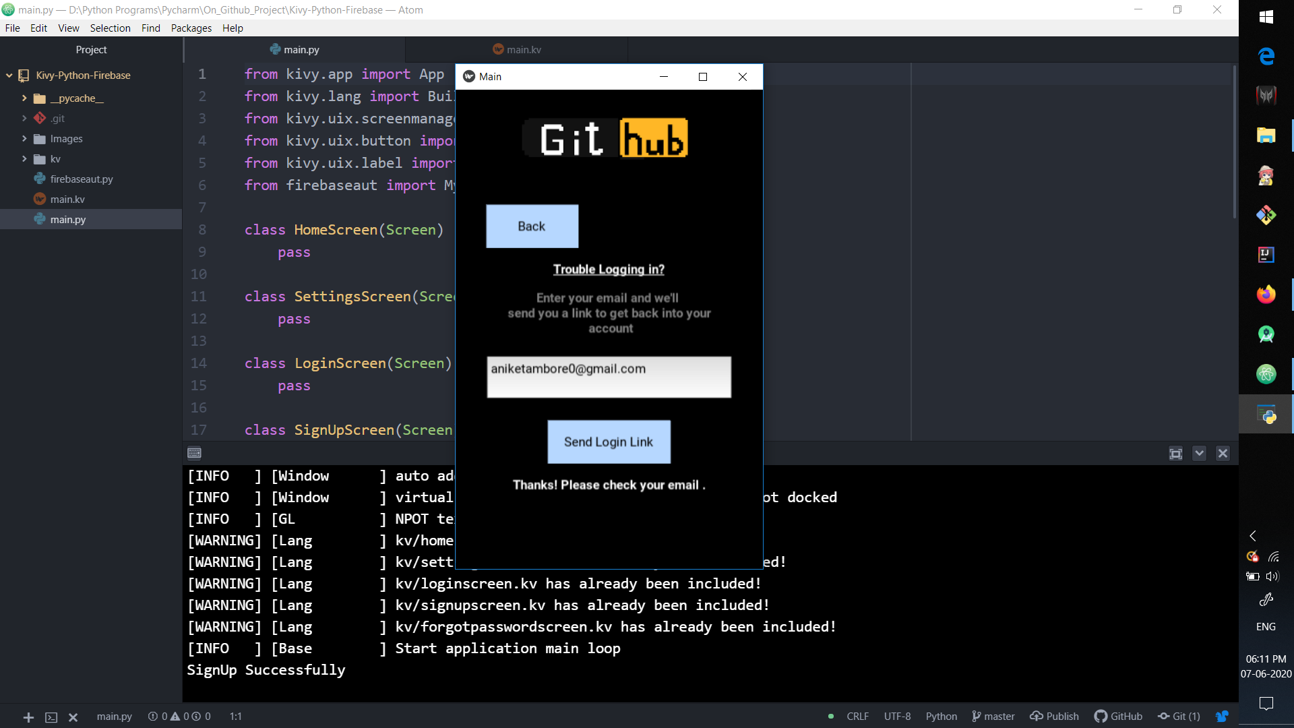Viewport: 1294px width, 728px height.
Task: Click the new terminal plus icon
Action: pyautogui.click(x=28, y=717)
